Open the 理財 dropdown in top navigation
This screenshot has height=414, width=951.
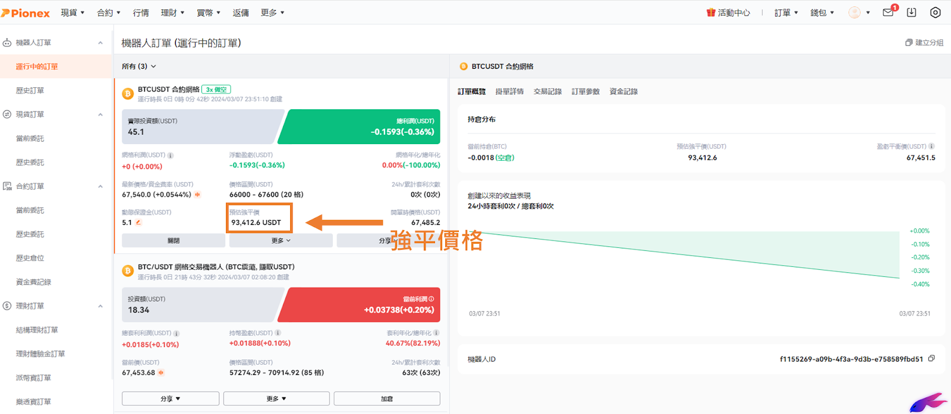(x=173, y=12)
